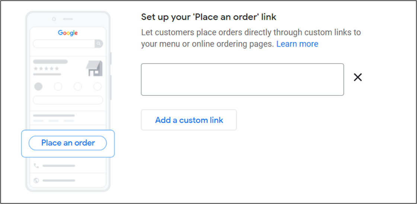Click the gray business name placeholder bar

tap(50, 62)
